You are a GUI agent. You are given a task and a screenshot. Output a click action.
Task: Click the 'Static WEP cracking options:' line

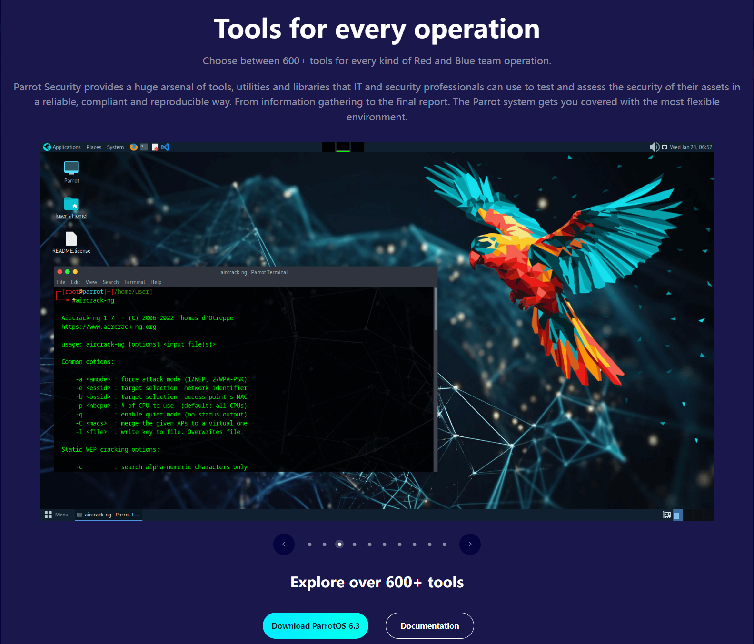pyautogui.click(x=110, y=449)
